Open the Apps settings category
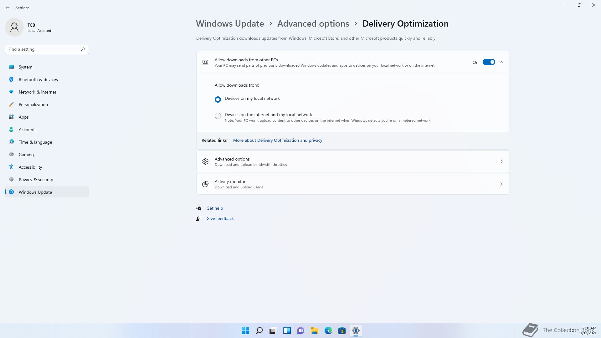This screenshot has height=338, width=601. pyautogui.click(x=47, y=117)
